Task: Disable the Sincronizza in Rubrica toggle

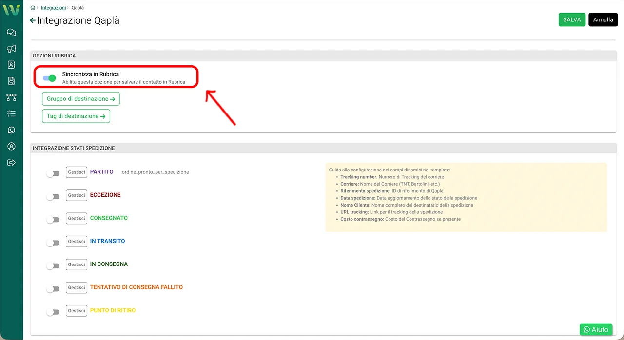Action: (x=49, y=78)
